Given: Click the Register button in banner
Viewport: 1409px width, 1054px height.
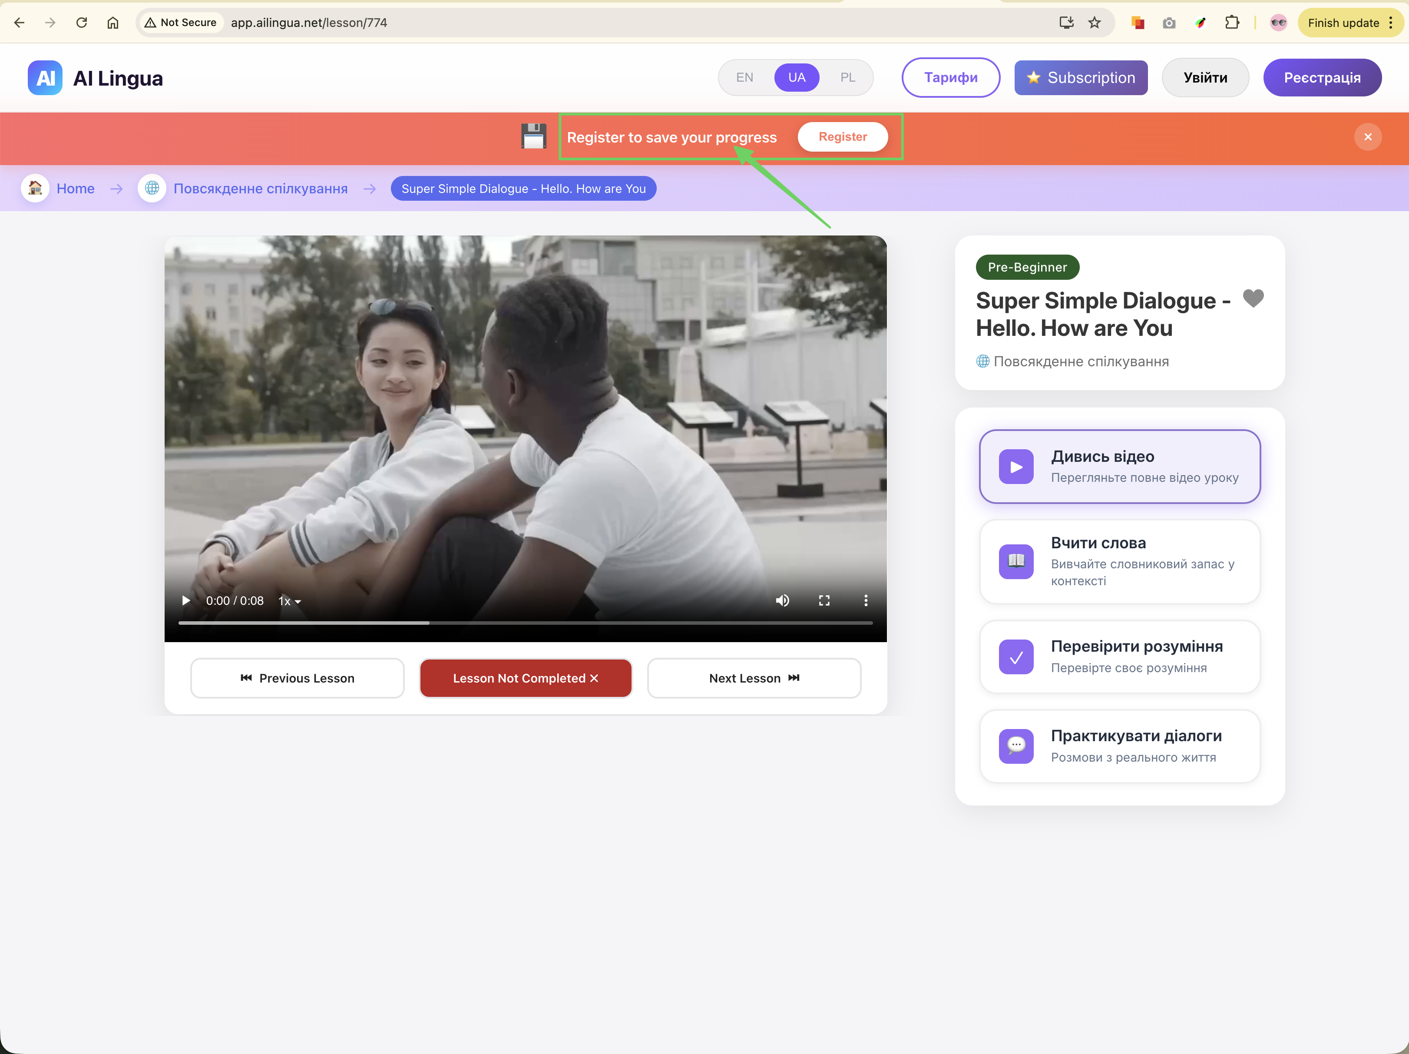Looking at the screenshot, I should 842,137.
